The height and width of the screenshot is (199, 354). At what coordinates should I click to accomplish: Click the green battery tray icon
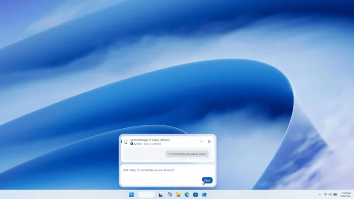pyautogui.click(x=335, y=195)
